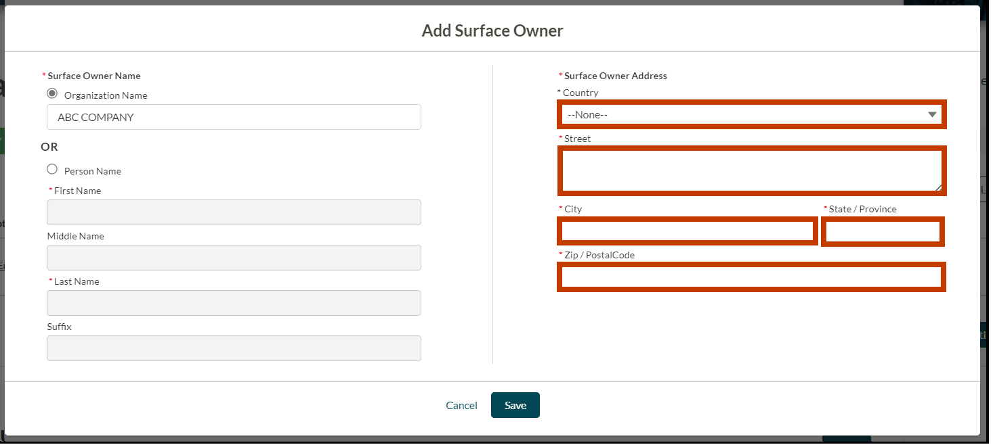Click the Last Name input field

(x=233, y=302)
